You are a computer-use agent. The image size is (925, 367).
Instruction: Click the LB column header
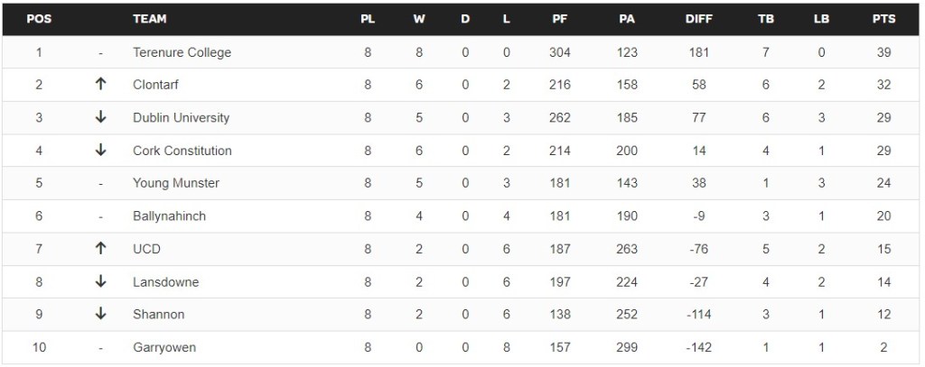[x=820, y=19]
